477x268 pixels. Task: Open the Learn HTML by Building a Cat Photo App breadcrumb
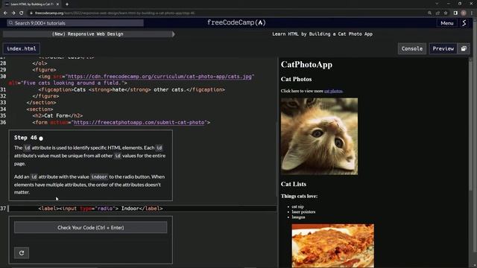[x=323, y=34]
